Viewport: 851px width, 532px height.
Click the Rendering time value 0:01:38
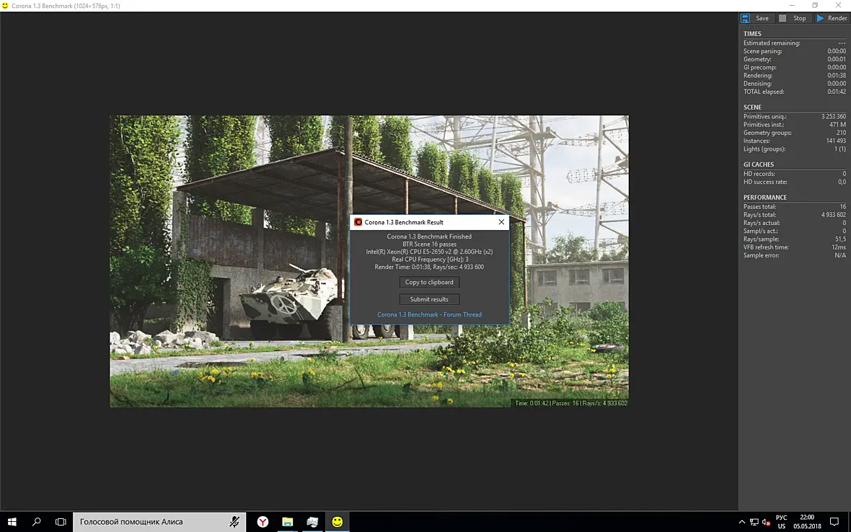pos(837,76)
